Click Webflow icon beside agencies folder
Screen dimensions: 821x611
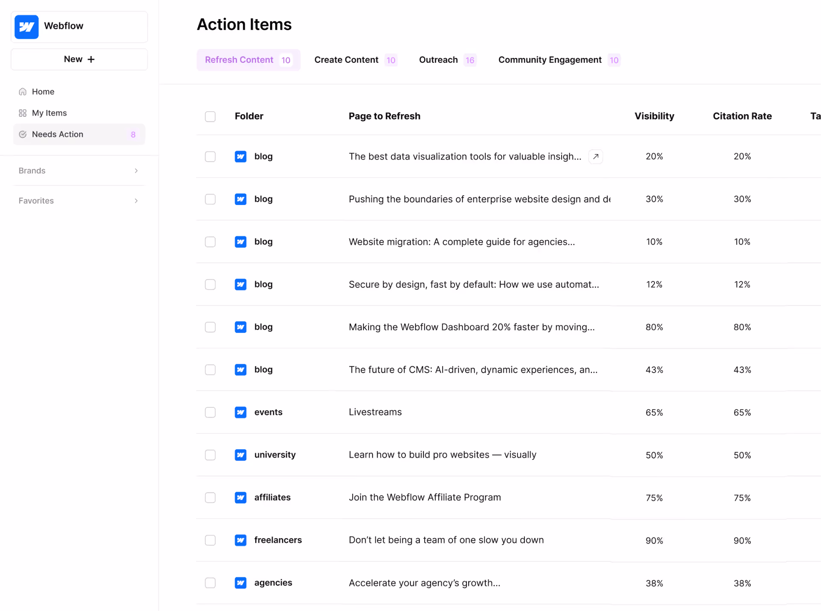click(x=241, y=583)
